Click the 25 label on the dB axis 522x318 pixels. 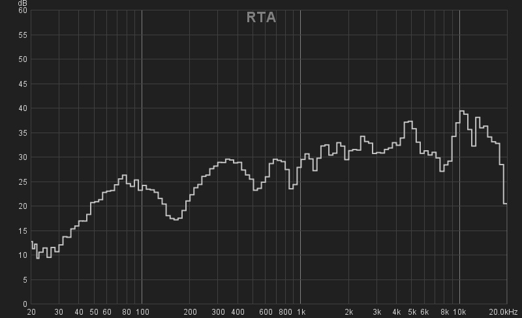coord(23,182)
